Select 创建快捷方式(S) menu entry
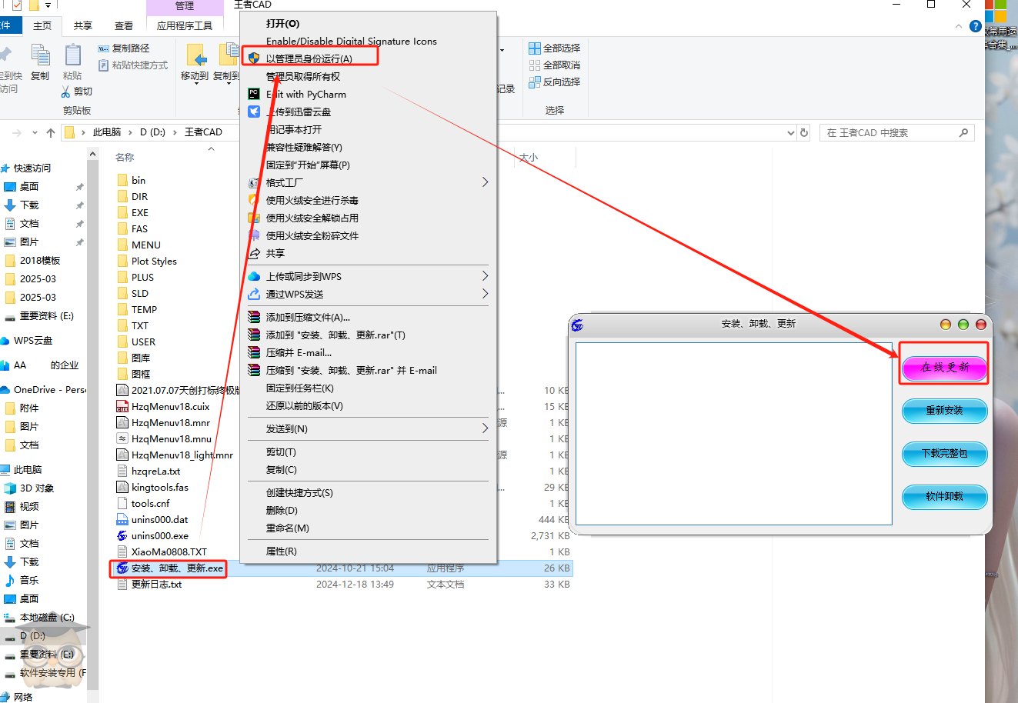The height and width of the screenshot is (703, 1018). (300, 492)
